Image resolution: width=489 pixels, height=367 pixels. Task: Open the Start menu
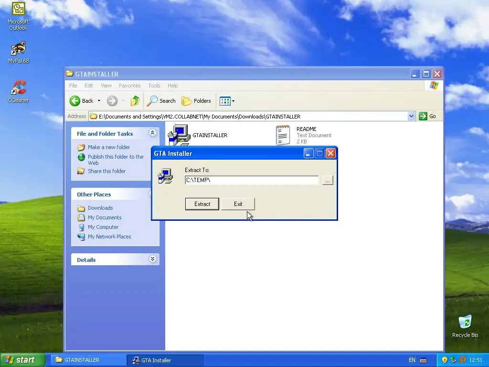coord(22,360)
